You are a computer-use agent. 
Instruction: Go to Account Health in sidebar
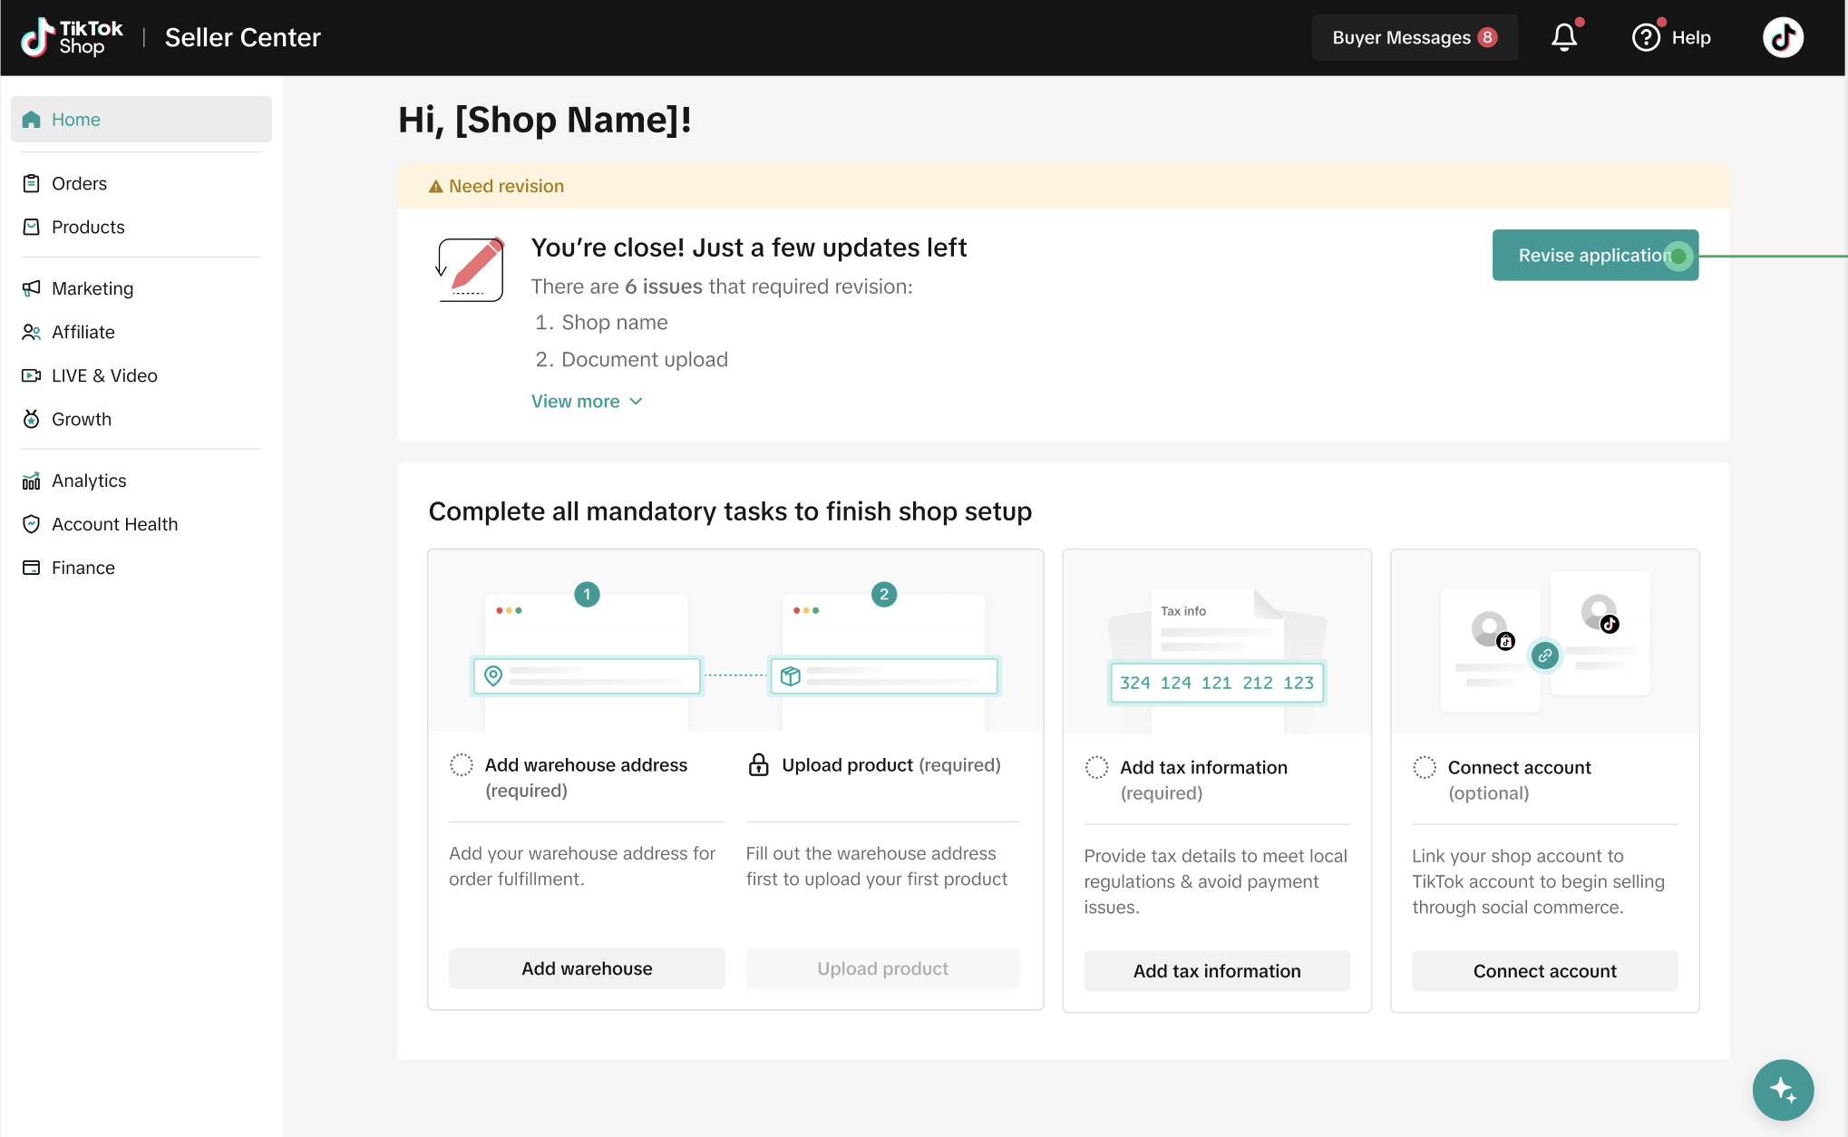click(x=114, y=524)
